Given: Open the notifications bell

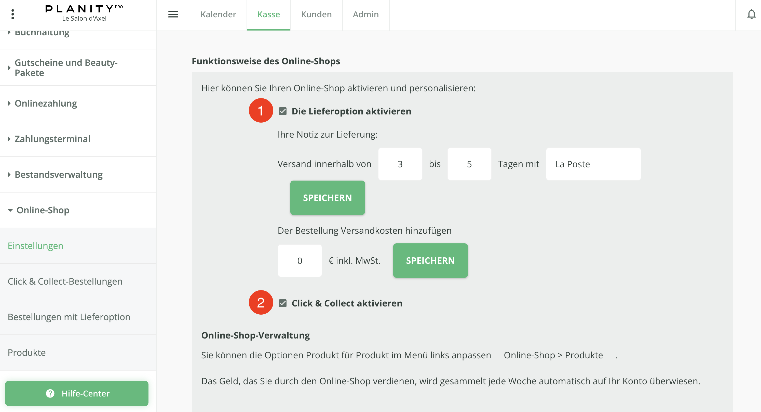Looking at the screenshot, I should tap(751, 14).
